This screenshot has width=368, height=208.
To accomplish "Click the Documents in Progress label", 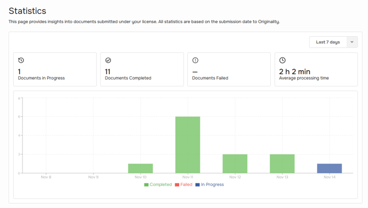I will 41,78.
